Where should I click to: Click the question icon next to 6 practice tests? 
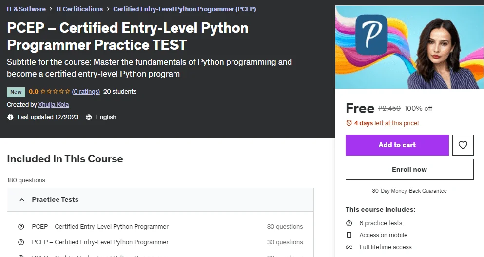[x=349, y=223]
